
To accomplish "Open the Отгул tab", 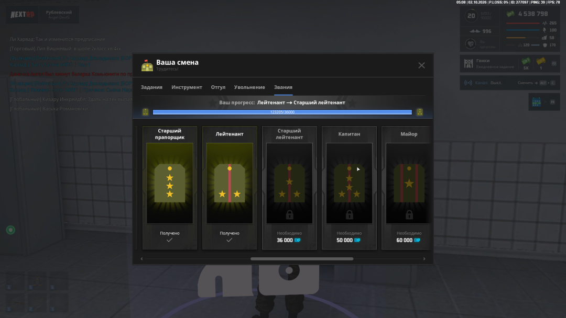I will coord(218,87).
